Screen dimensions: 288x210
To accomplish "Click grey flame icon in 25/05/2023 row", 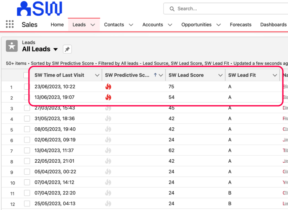I will [x=108, y=203].
